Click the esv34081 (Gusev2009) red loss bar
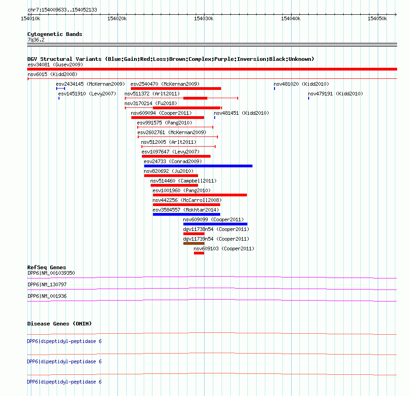 click(212, 69)
